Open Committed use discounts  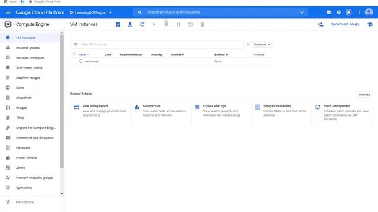pyautogui.click(x=30, y=138)
